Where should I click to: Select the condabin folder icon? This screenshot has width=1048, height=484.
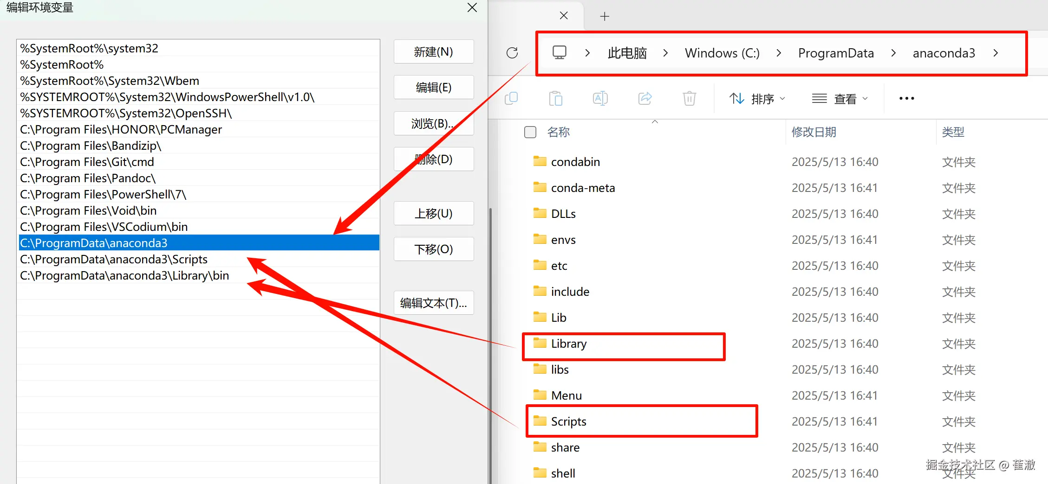tap(540, 161)
